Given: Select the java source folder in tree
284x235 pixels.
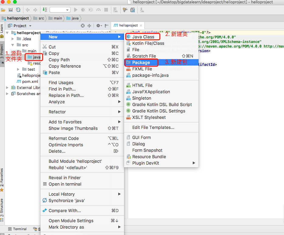Looking at the screenshot, I should coord(34,57).
